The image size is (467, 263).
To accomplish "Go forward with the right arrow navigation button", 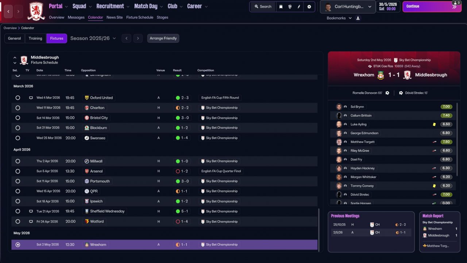I will click(x=19, y=11).
